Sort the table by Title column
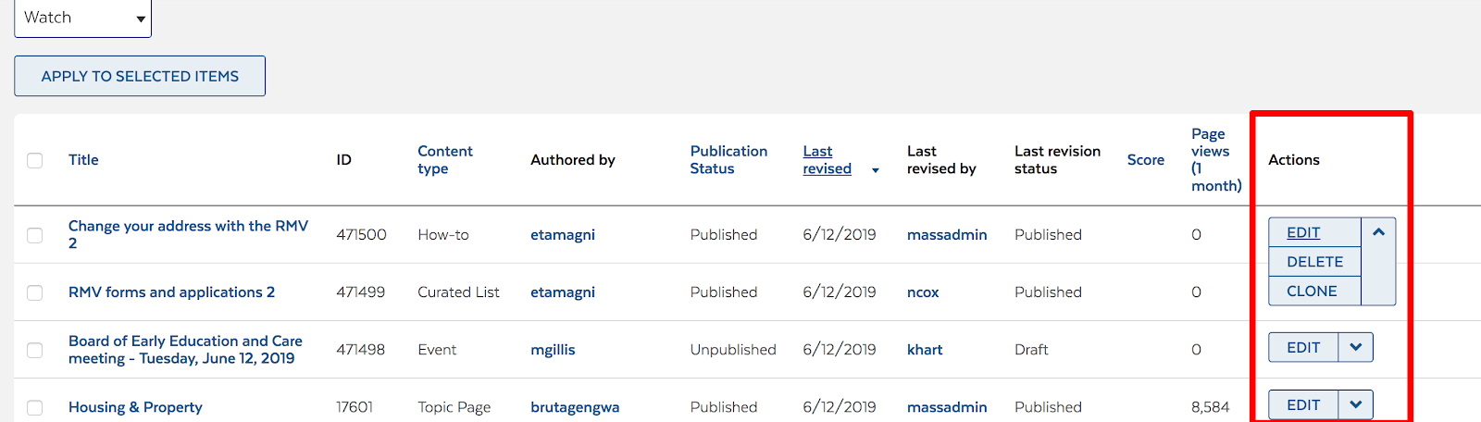The height and width of the screenshot is (422, 1481). click(83, 160)
